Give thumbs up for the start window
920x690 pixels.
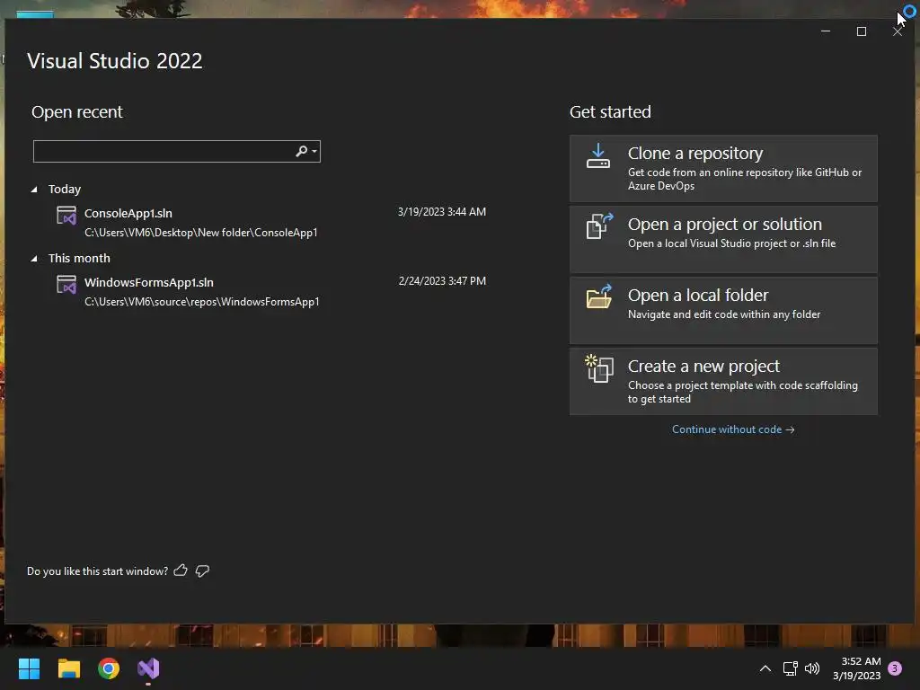click(181, 571)
